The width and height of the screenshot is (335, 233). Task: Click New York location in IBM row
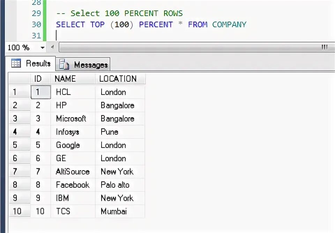[x=120, y=198]
